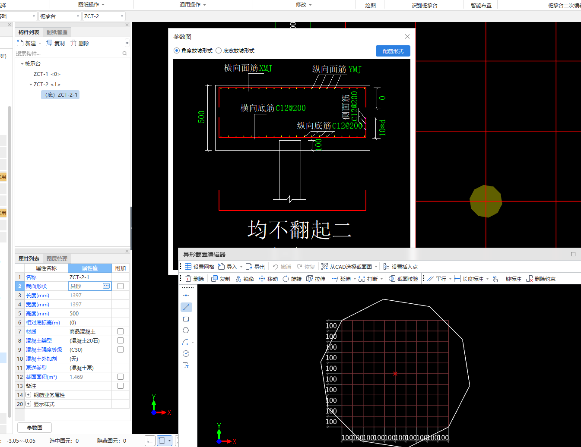The image size is (581, 447).
Task: Click the 设置插入点 icon
Action: click(x=386, y=267)
